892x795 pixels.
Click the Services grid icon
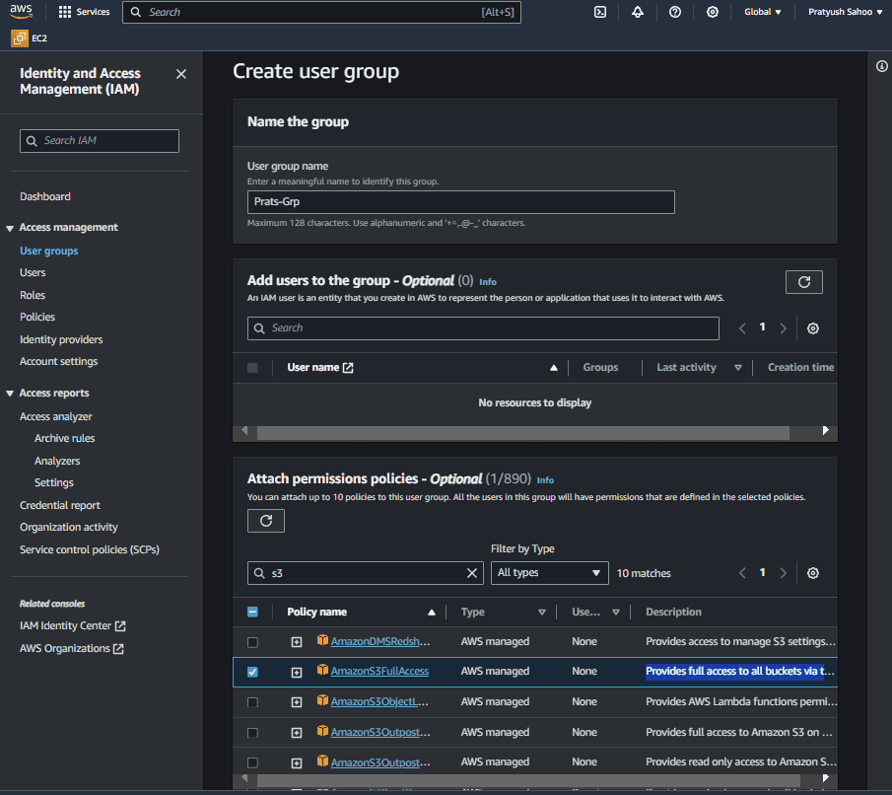(65, 12)
